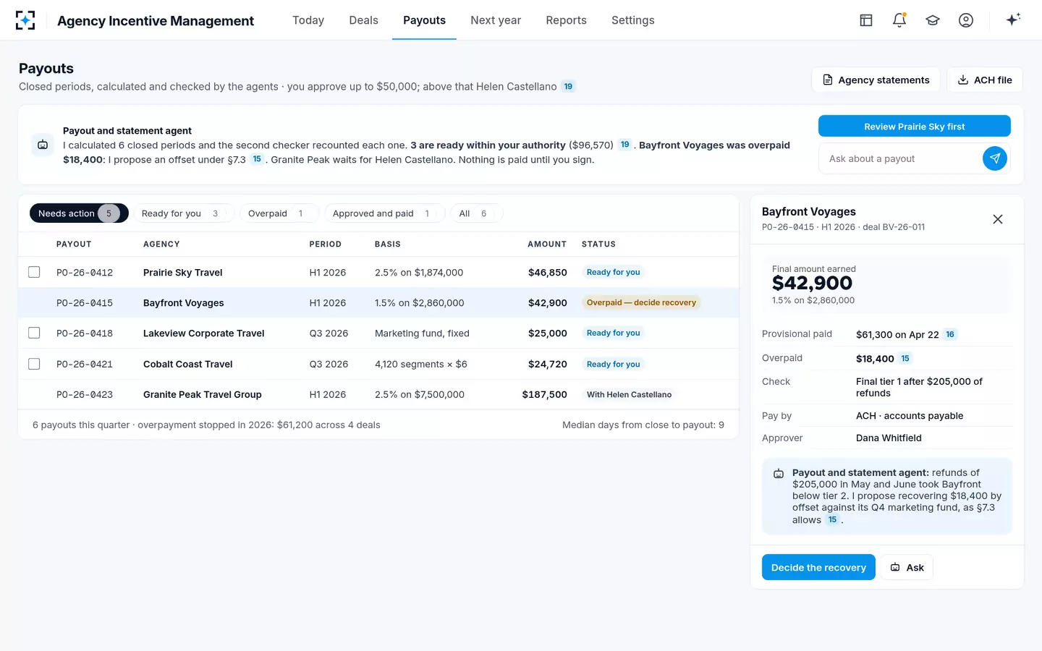Click citation badge 19 beside Helen Castellano

click(x=568, y=87)
